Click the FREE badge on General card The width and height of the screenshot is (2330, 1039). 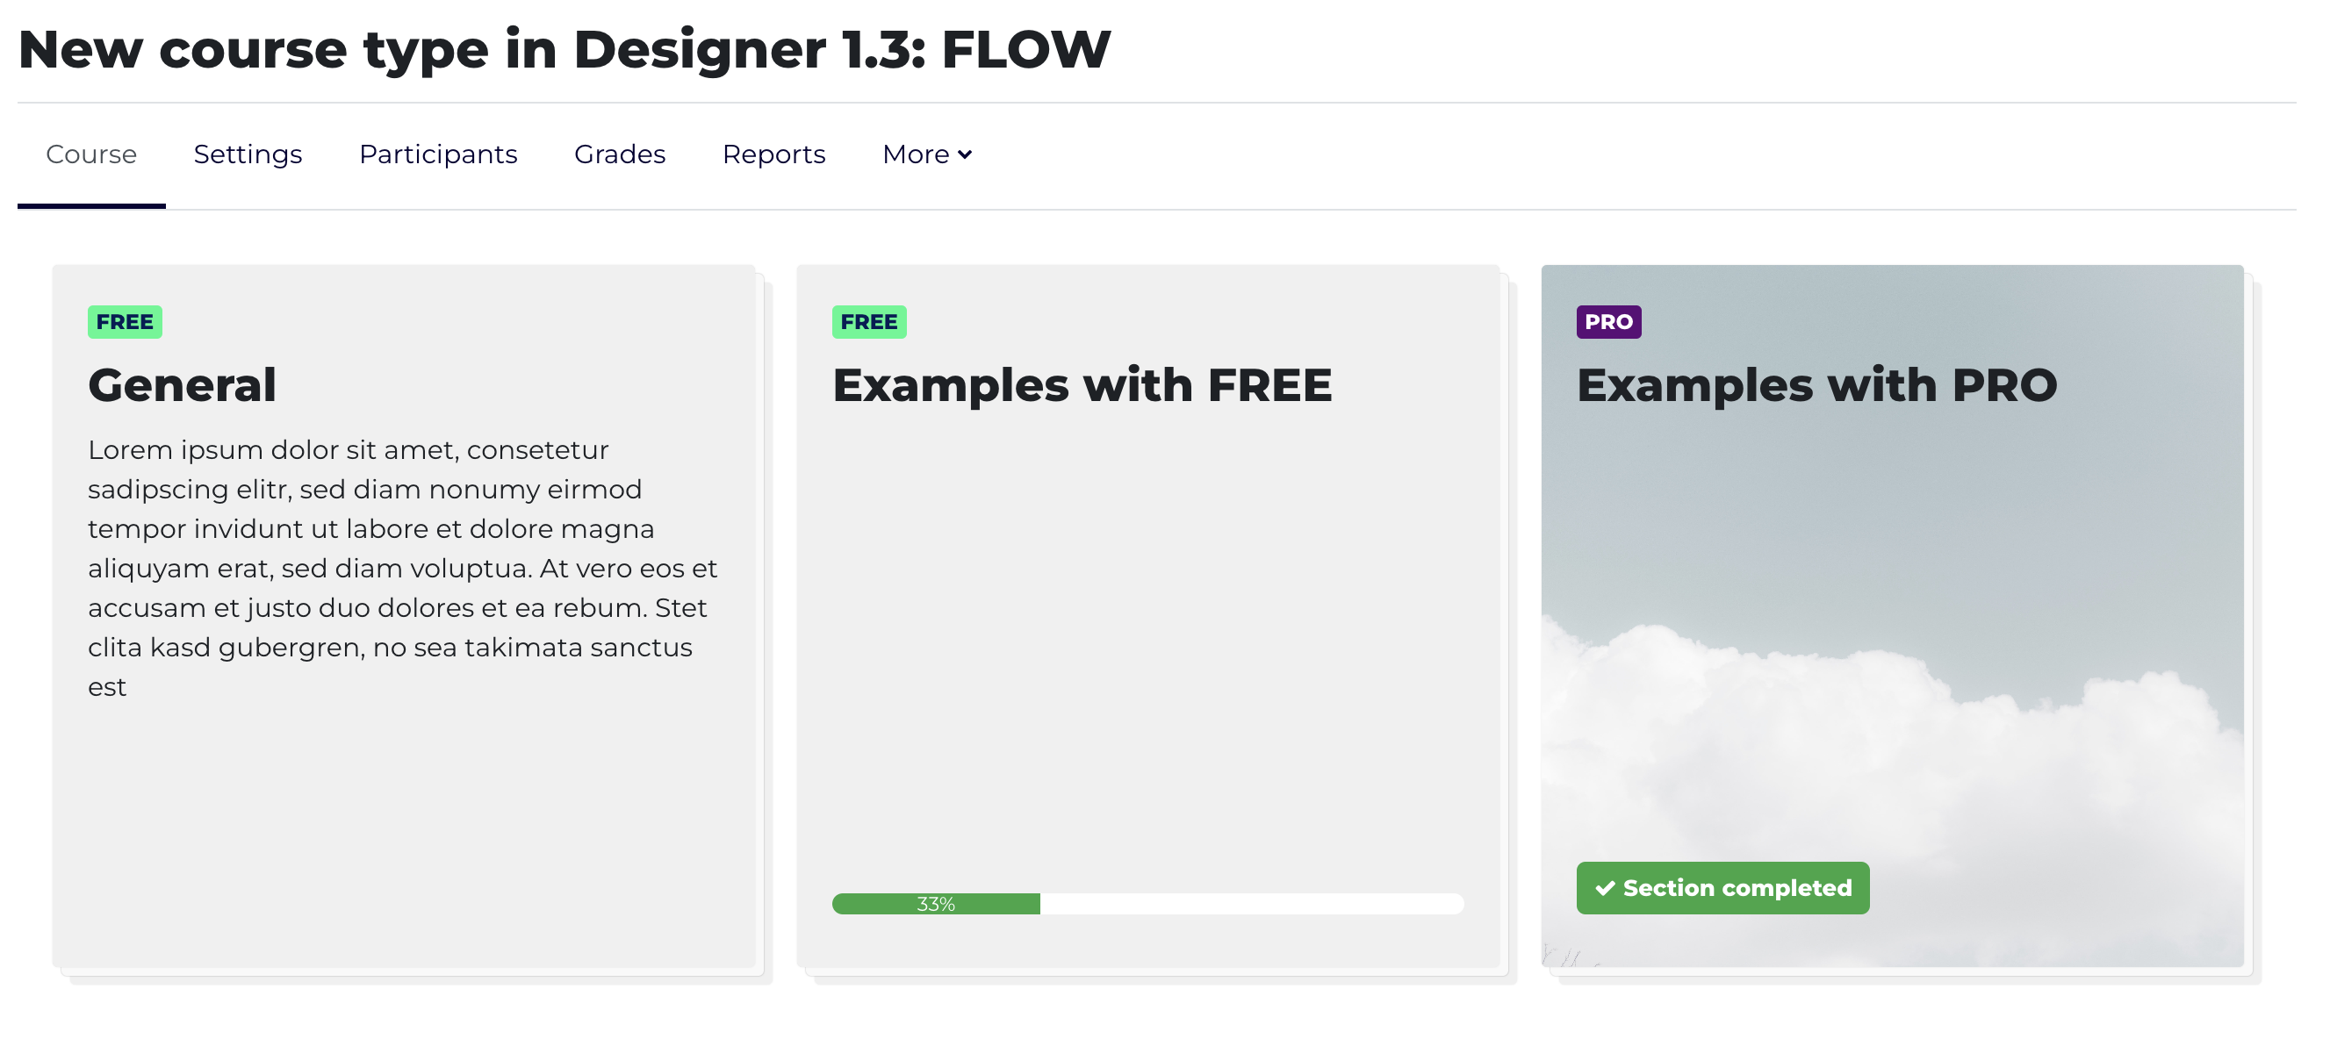[125, 322]
